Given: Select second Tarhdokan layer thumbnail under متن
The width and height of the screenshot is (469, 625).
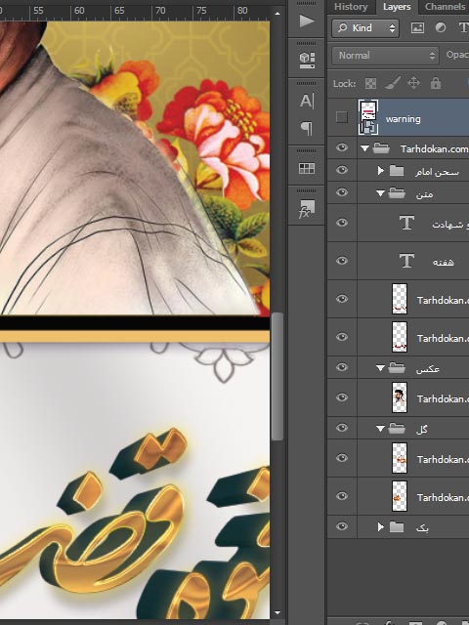Looking at the screenshot, I should point(400,337).
